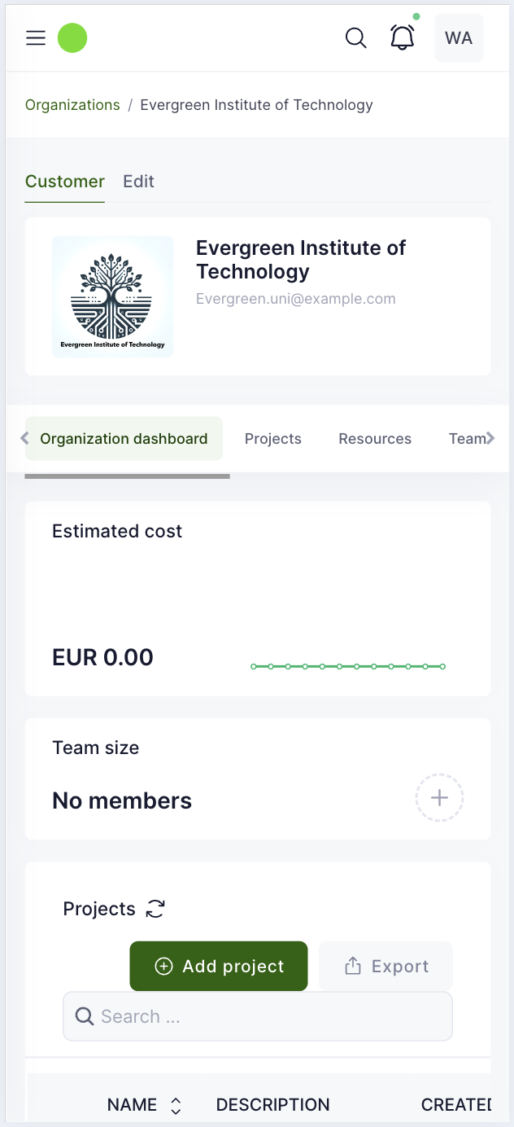The image size is (514, 1127).
Task: Refresh the Projects list
Action: (155, 909)
